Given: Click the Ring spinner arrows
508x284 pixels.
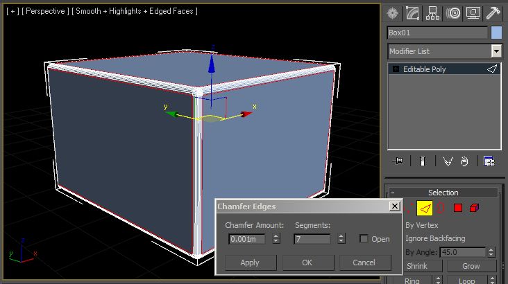Looking at the screenshot, I should pyautogui.click(x=438, y=280).
